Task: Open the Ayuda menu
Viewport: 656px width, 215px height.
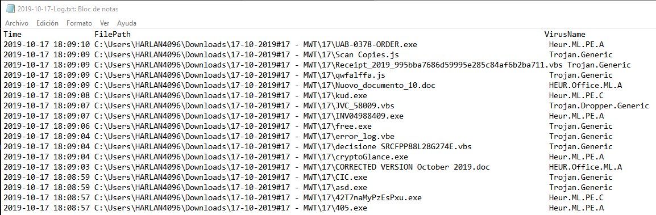Action: point(127,23)
